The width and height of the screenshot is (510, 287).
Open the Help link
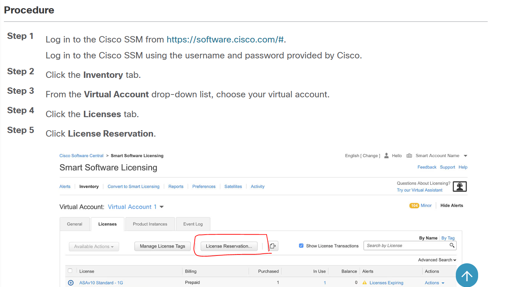(463, 167)
